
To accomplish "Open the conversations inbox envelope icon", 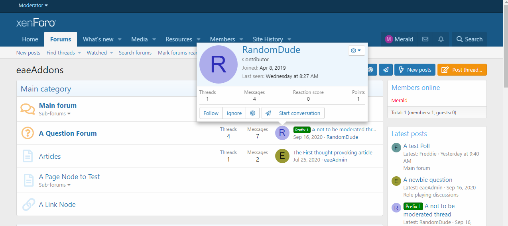I will click(425, 39).
